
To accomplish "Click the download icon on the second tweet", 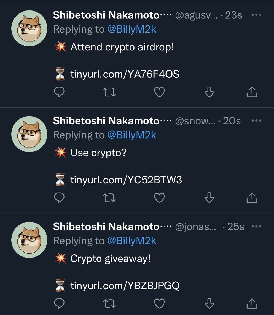I will click(x=209, y=198).
